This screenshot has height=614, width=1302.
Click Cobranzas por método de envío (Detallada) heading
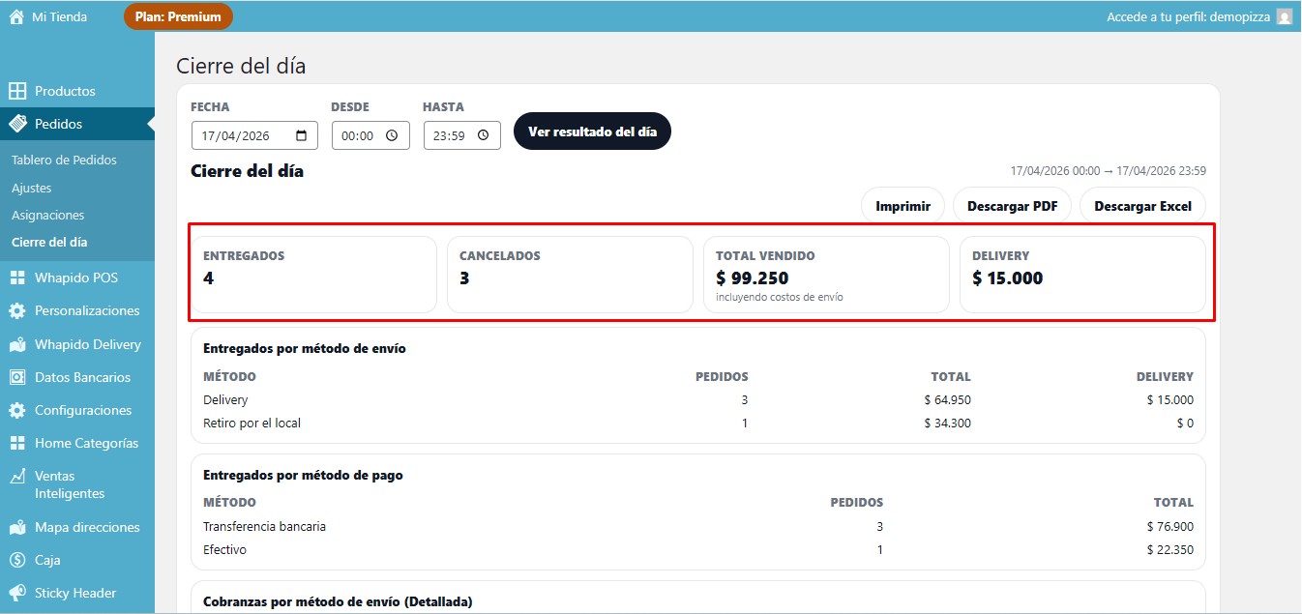pyautogui.click(x=338, y=601)
